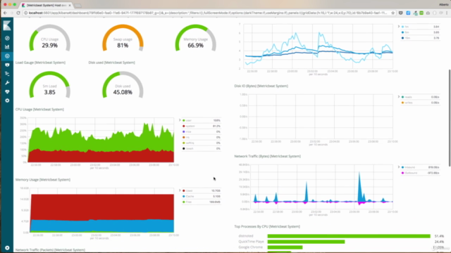Expand the load chart legend arrow
Image resolution: width=451 pixels, height=253 pixels.
(x=399, y=27)
